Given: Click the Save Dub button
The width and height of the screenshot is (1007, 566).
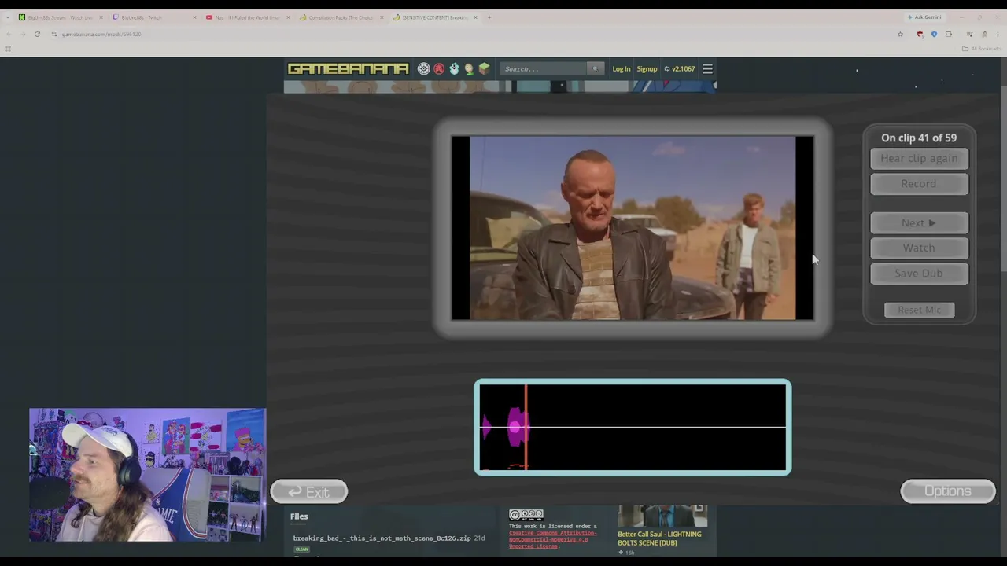Looking at the screenshot, I should pyautogui.click(x=919, y=274).
